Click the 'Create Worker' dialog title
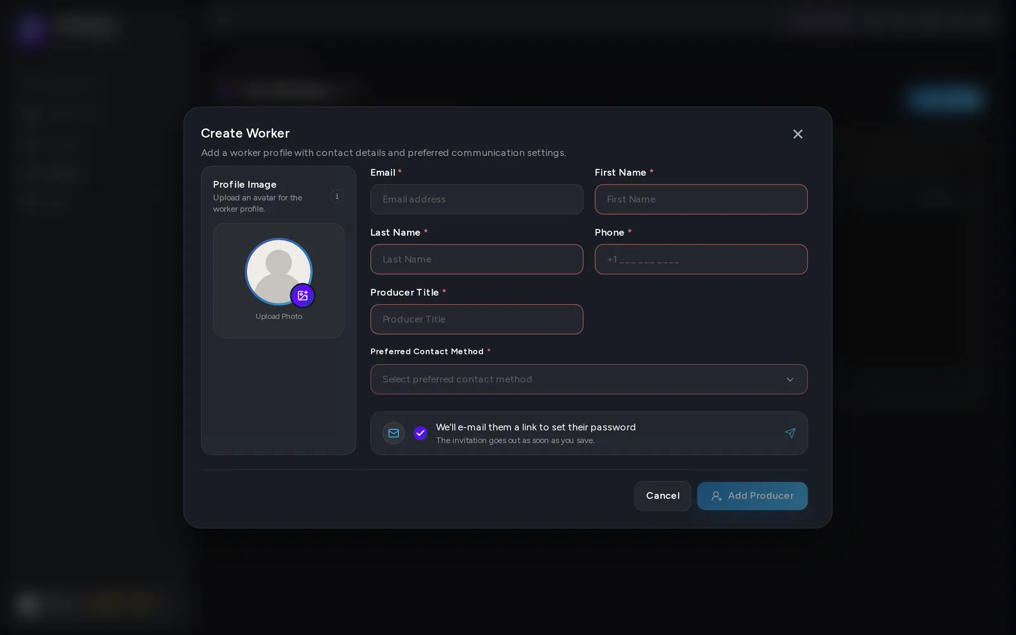 click(x=245, y=133)
